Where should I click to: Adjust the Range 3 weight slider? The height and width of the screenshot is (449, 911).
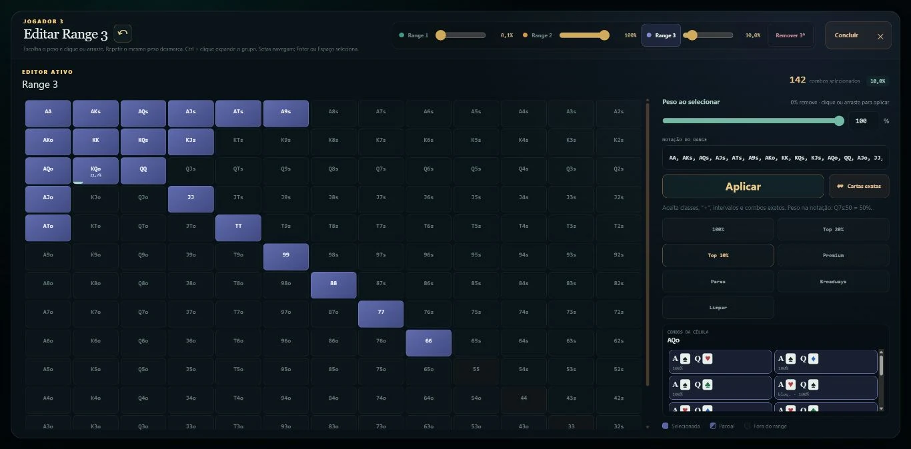pyautogui.click(x=708, y=35)
